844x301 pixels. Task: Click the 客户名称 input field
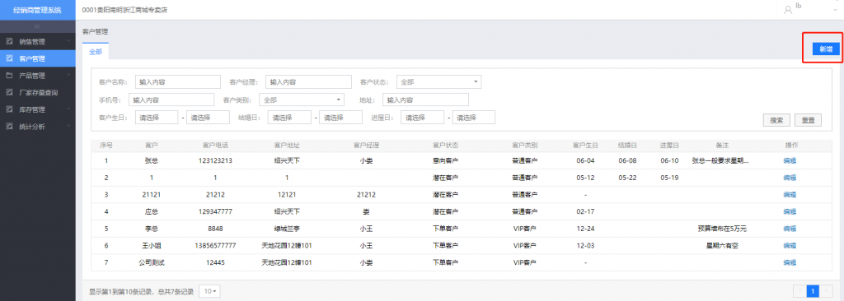tap(178, 81)
